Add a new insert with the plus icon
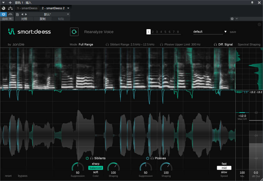 [10, 3]
